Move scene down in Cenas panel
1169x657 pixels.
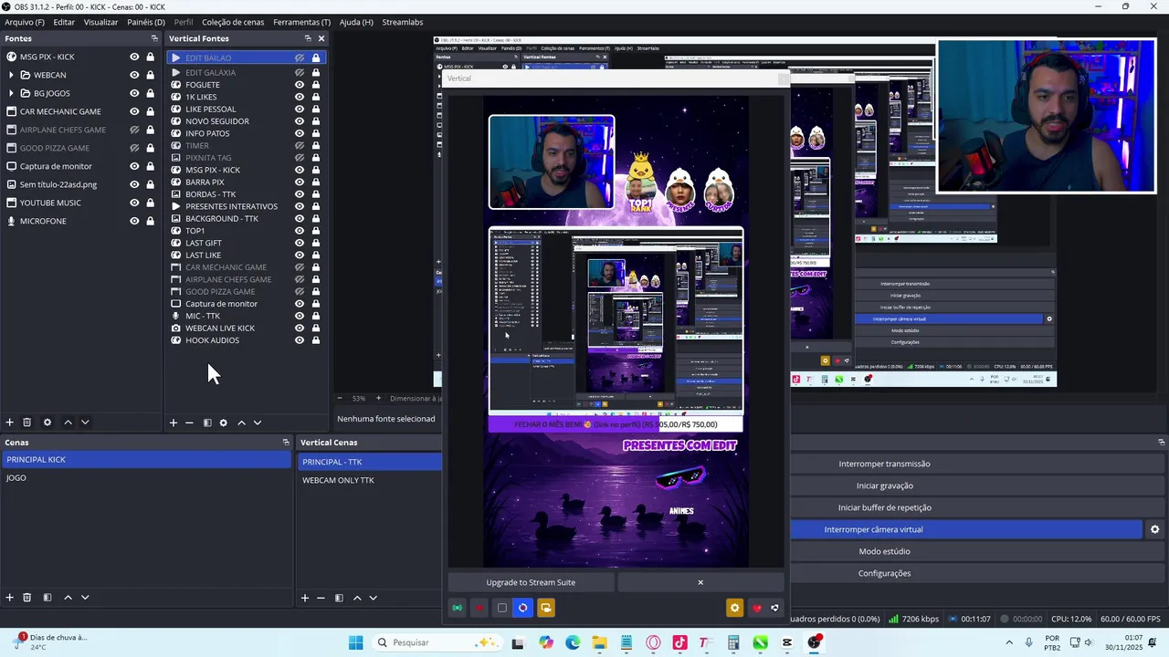click(85, 598)
